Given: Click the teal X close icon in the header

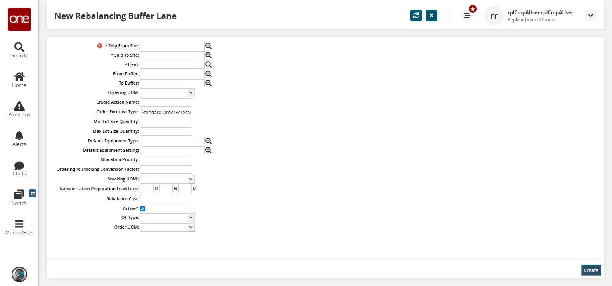Looking at the screenshot, I should [432, 16].
